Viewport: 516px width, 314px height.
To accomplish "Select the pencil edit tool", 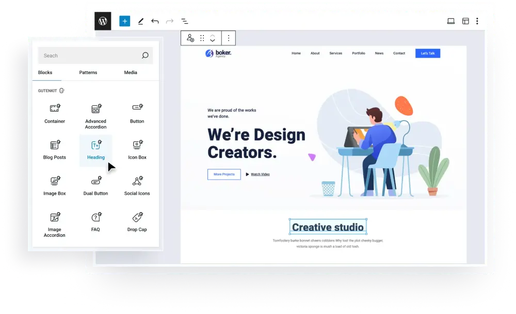I will (140, 21).
